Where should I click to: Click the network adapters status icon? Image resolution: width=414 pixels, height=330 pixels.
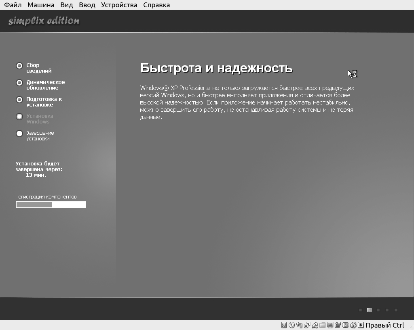307,325
